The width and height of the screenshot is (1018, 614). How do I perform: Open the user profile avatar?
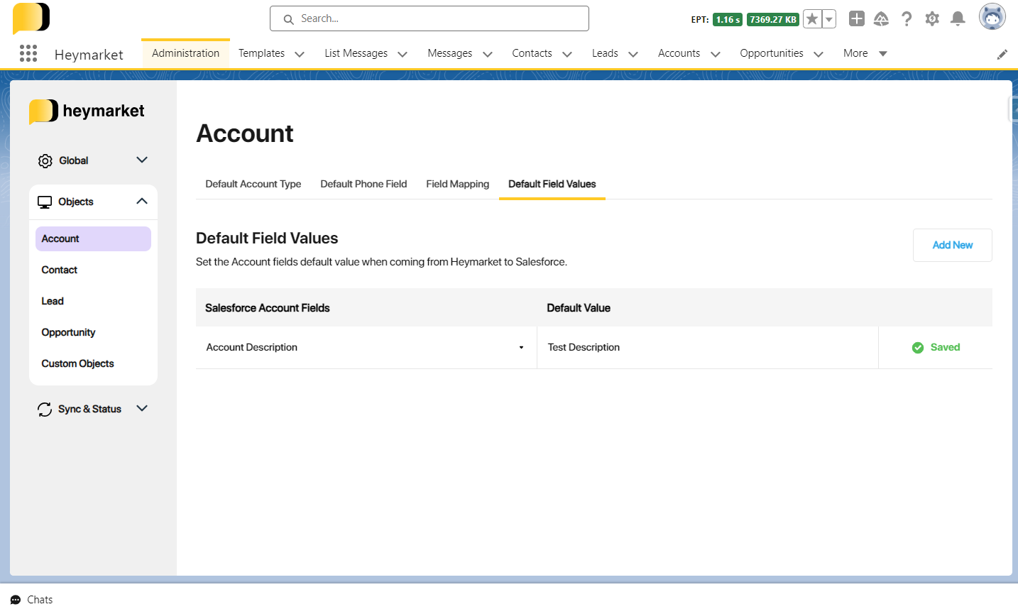(992, 17)
